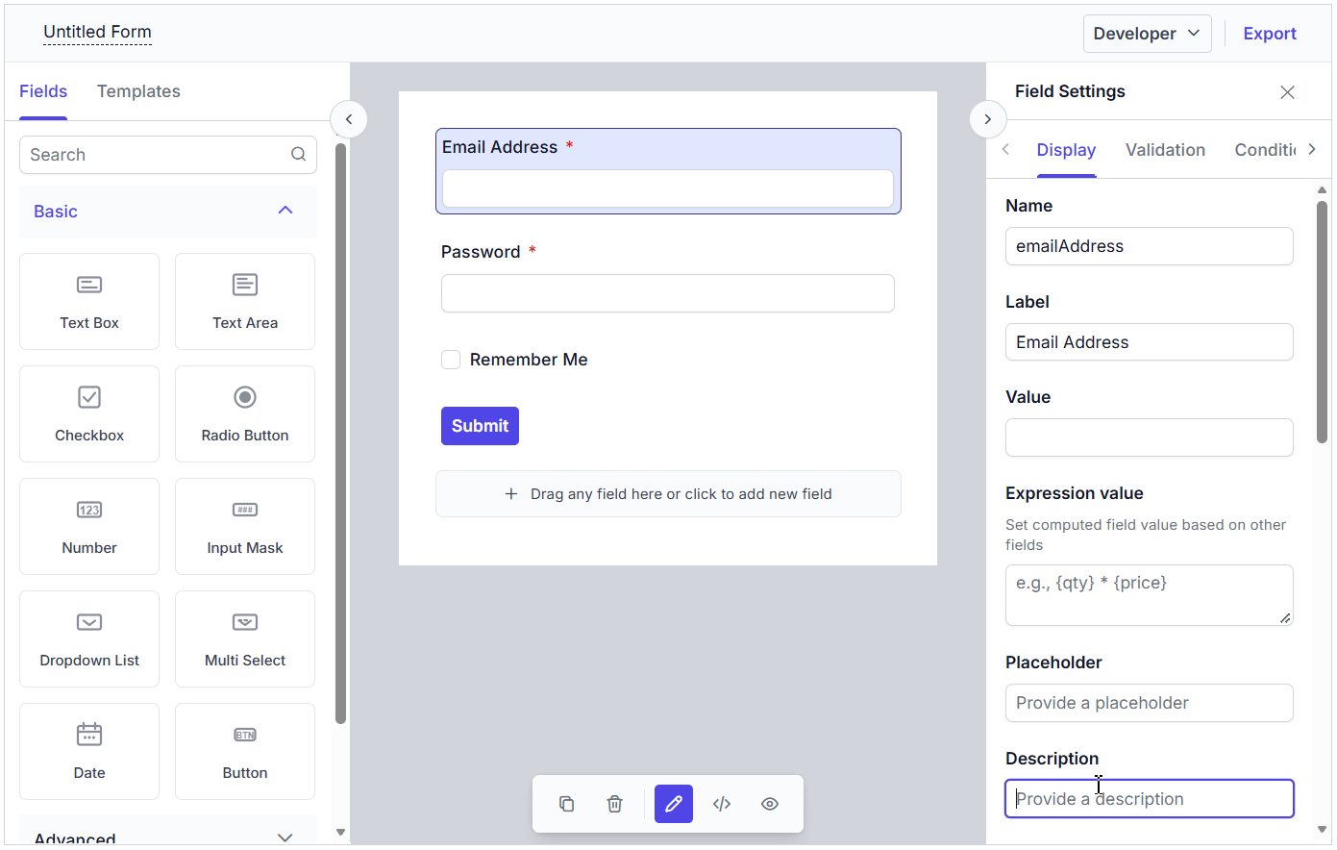Click the Expression value text area
1337x850 pixels.
click(x=1150, y=595)
